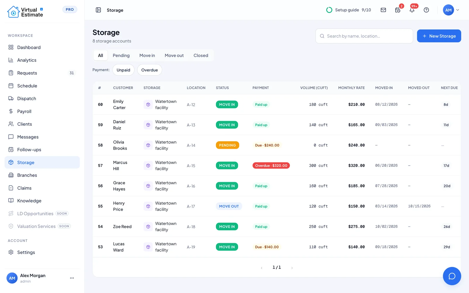This screenshot has width=469, height=293.
Task: Click the setup guide progress ring
Action: [x=329, y=10]
